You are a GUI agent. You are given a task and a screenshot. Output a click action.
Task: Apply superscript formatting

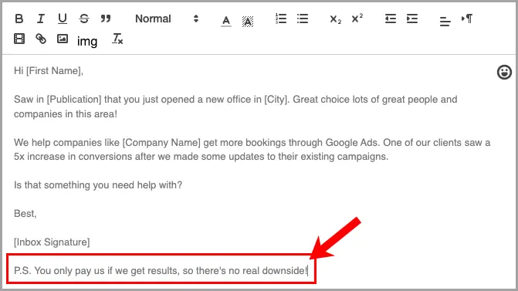[x=357, y=19]
